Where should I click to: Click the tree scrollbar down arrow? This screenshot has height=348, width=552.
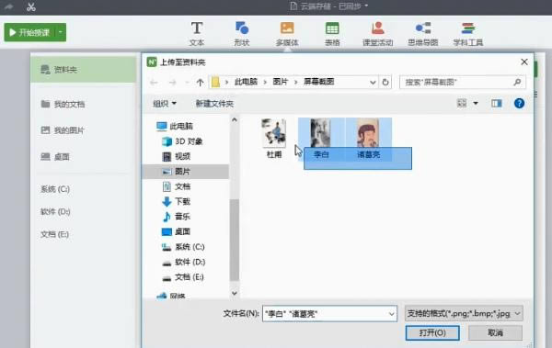235,293
